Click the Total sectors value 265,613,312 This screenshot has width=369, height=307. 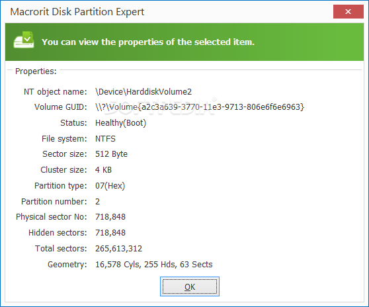pos(118,249)
